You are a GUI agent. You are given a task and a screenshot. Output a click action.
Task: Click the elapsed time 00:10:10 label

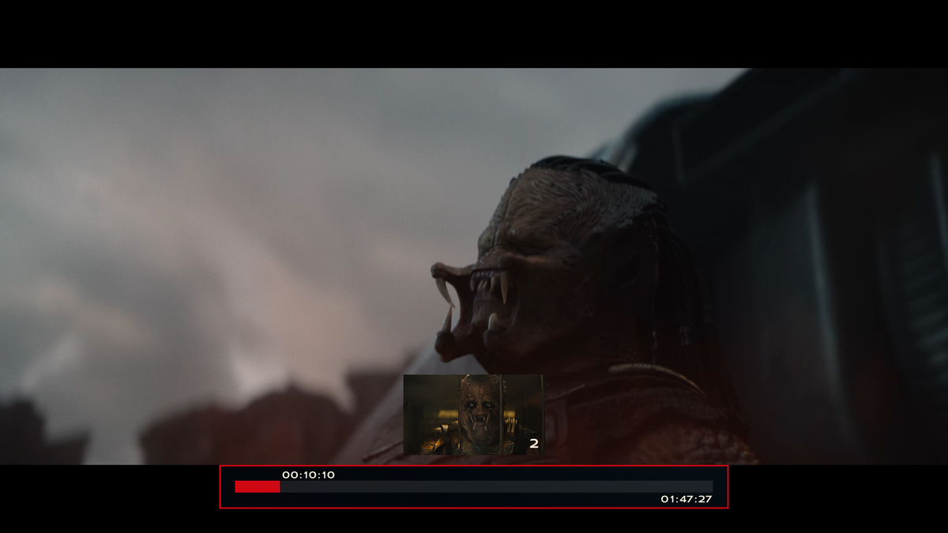pyautogui.click(x=308, y=475)
